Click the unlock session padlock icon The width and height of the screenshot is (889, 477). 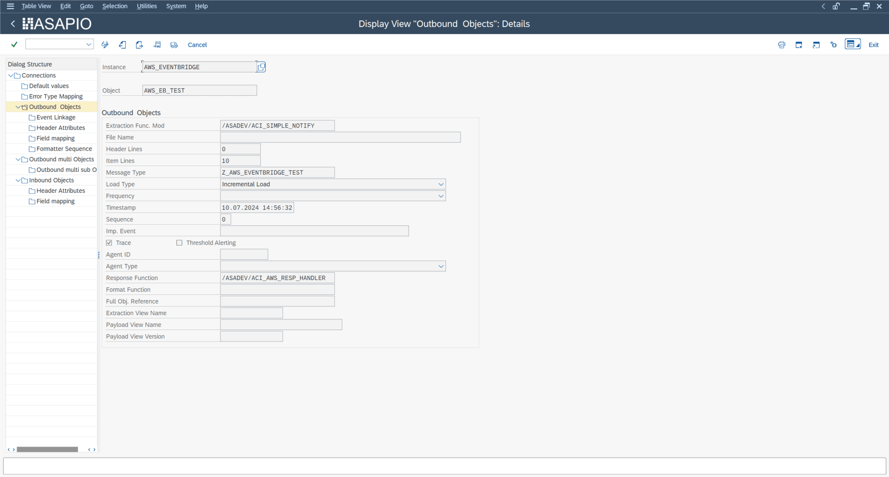point(836,6)
